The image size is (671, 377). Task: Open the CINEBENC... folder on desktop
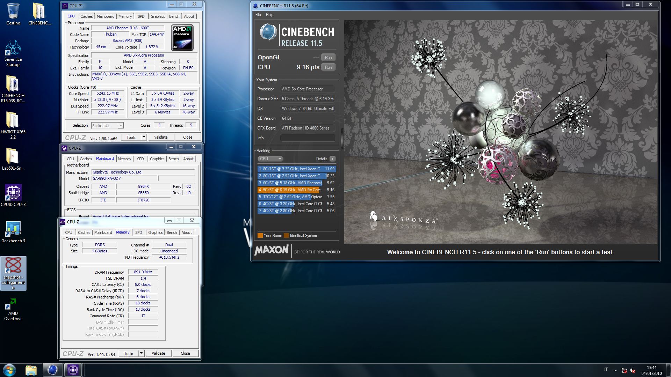click(x=39, y=14)
